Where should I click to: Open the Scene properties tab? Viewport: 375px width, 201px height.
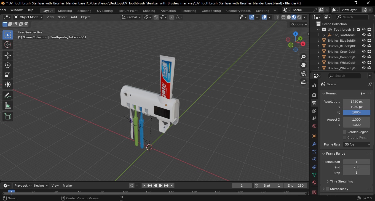pyautogui.click(x=314, y=118)
